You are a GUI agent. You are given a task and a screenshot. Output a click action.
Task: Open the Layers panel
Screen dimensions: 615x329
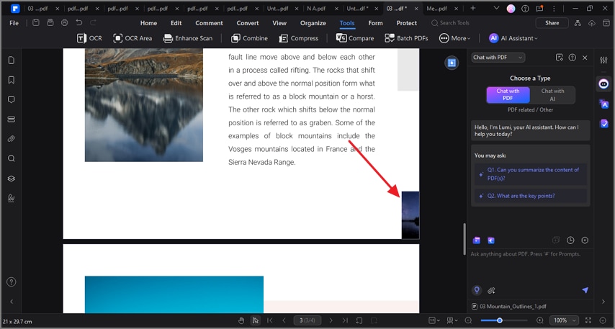[12, 179]
